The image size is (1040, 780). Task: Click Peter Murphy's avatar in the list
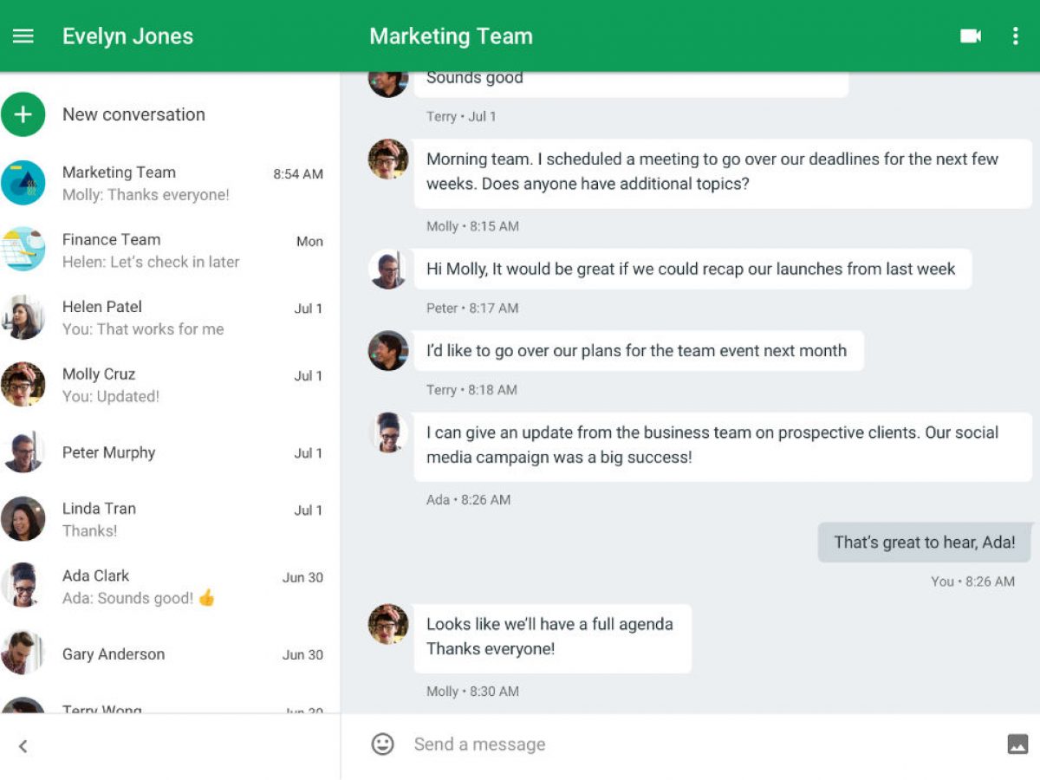[23, 452]
